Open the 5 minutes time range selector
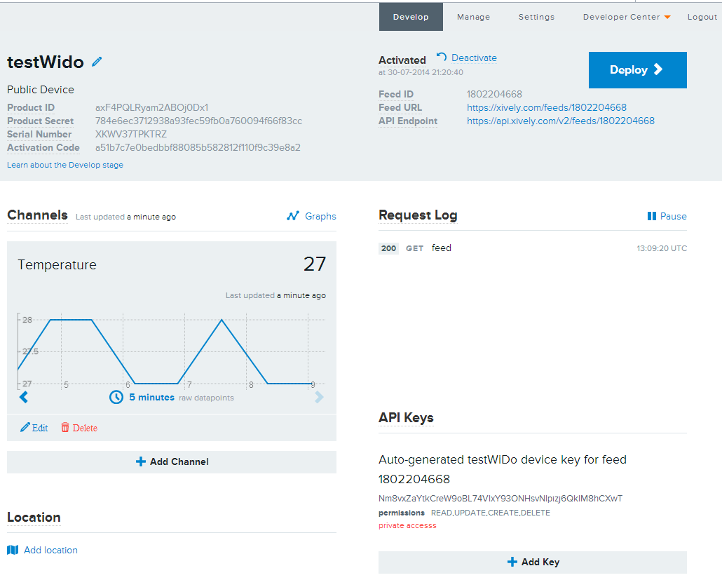 152,397
